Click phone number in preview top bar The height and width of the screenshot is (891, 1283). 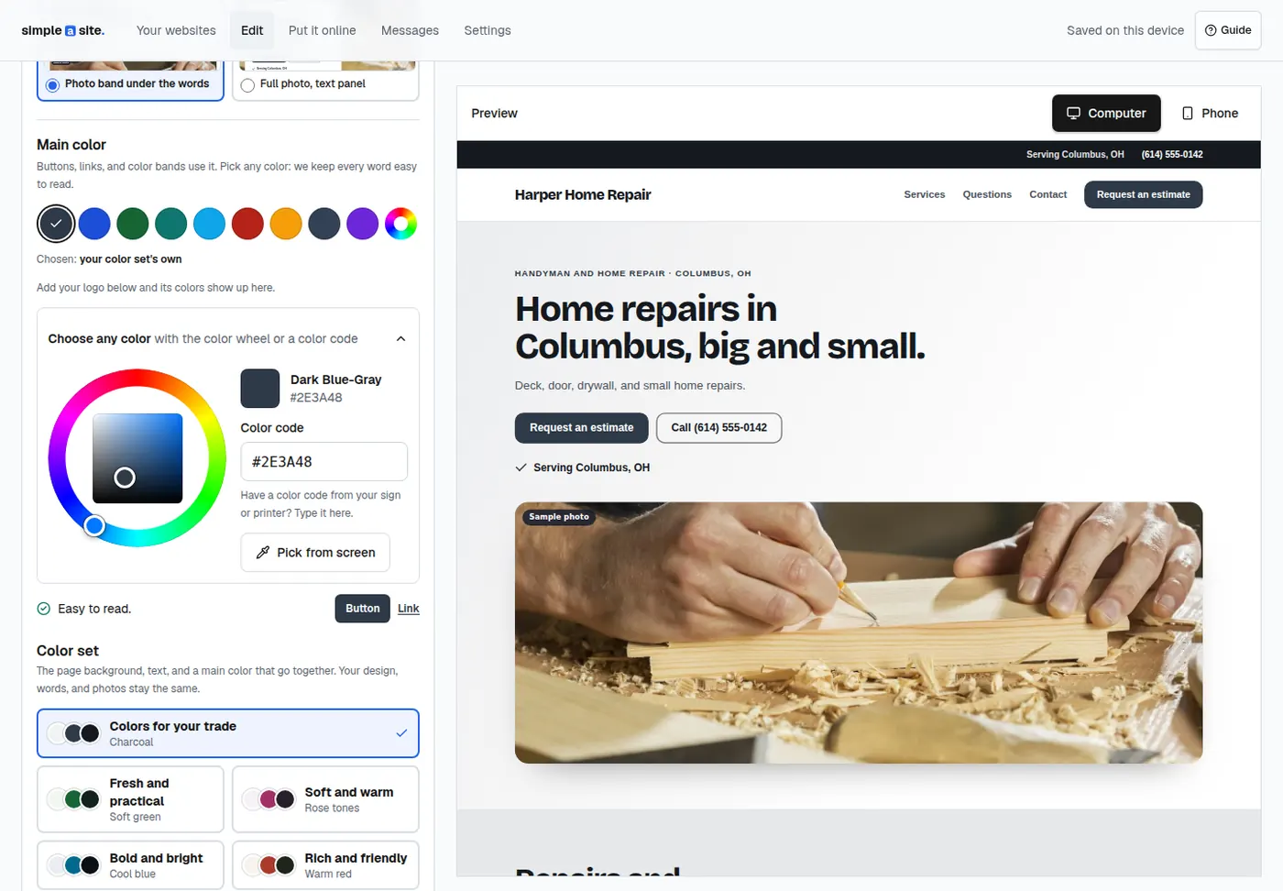coord(1171,155)
